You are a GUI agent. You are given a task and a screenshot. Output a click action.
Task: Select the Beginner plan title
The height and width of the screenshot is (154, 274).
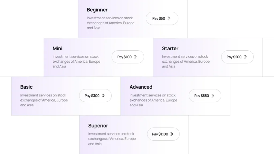point(97,10)
